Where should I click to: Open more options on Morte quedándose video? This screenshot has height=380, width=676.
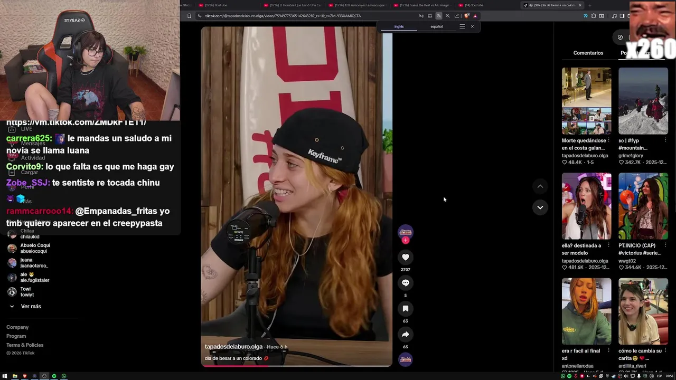pyautogui.click(x=608, y=140)
